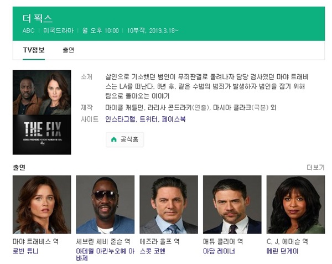332x264 pixels.
Task: Open 아담 레이너 actor link
Action: coord(219,251)
